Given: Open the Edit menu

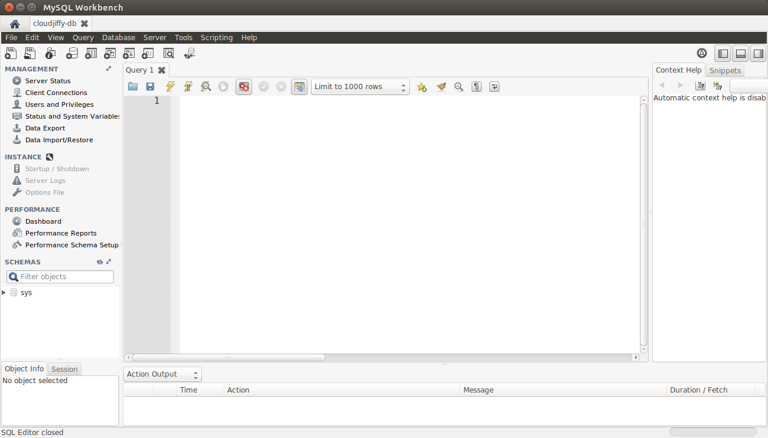Looking at the screenshot, I should coord(32,37).
